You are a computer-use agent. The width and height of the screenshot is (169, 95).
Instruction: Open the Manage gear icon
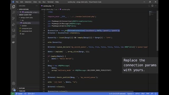point(13,89)
